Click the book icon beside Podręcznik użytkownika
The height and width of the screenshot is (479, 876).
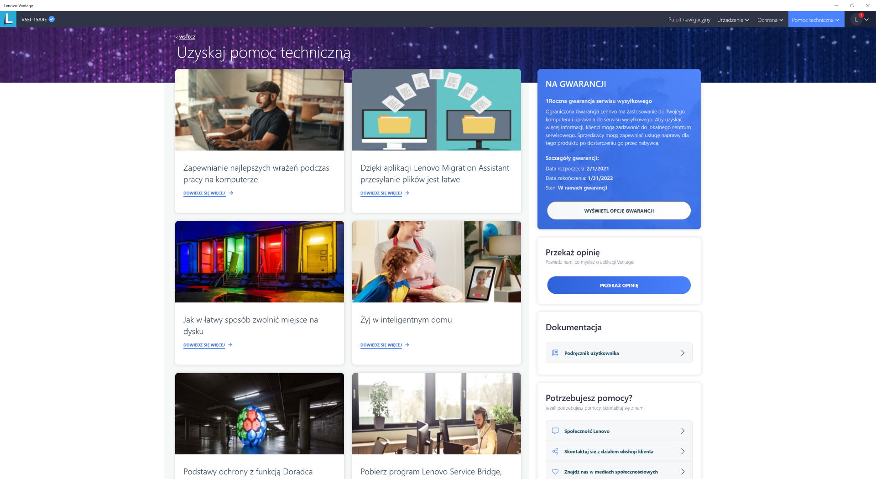pyautogui.click(x=555, y=353)
